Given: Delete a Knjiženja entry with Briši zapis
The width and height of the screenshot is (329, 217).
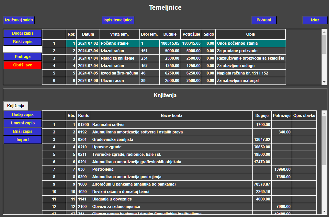Looking at the screenshot, I should coord(23,131).
